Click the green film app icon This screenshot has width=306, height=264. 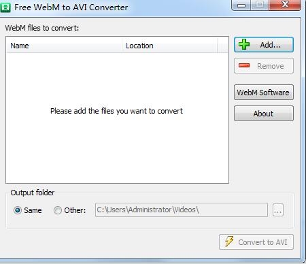click(x=5, y=7)
